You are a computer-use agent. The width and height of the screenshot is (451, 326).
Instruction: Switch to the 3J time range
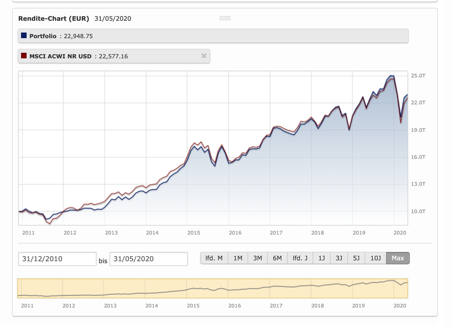[339, 258]
